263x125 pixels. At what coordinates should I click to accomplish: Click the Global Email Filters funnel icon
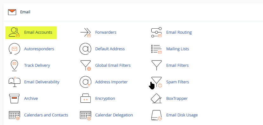(86, 66)
